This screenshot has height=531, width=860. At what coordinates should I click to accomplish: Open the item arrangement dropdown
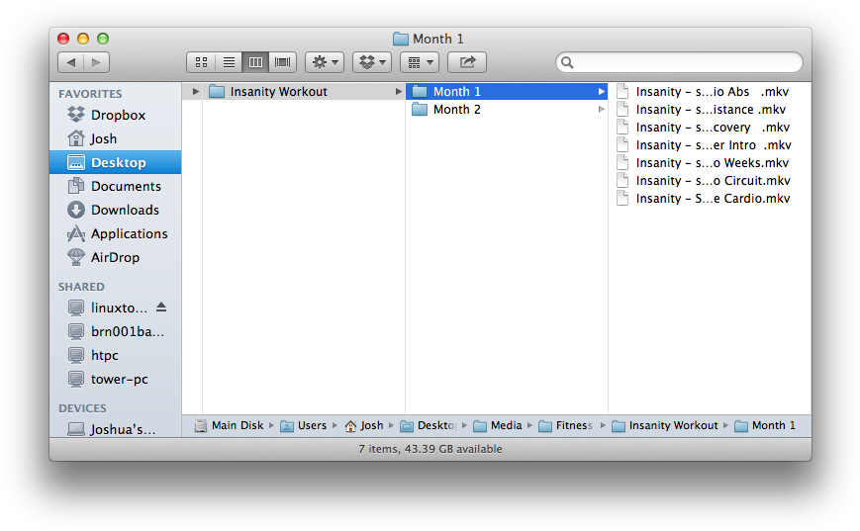coord(419,62)
